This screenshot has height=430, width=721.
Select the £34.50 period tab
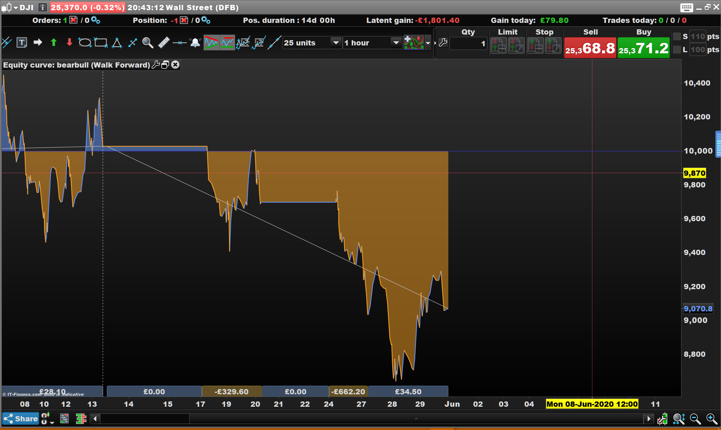[x=408, y=391]
